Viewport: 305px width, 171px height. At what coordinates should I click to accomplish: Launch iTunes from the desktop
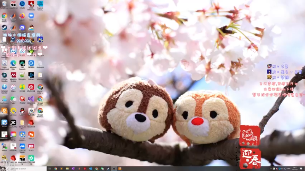(13, 87)
